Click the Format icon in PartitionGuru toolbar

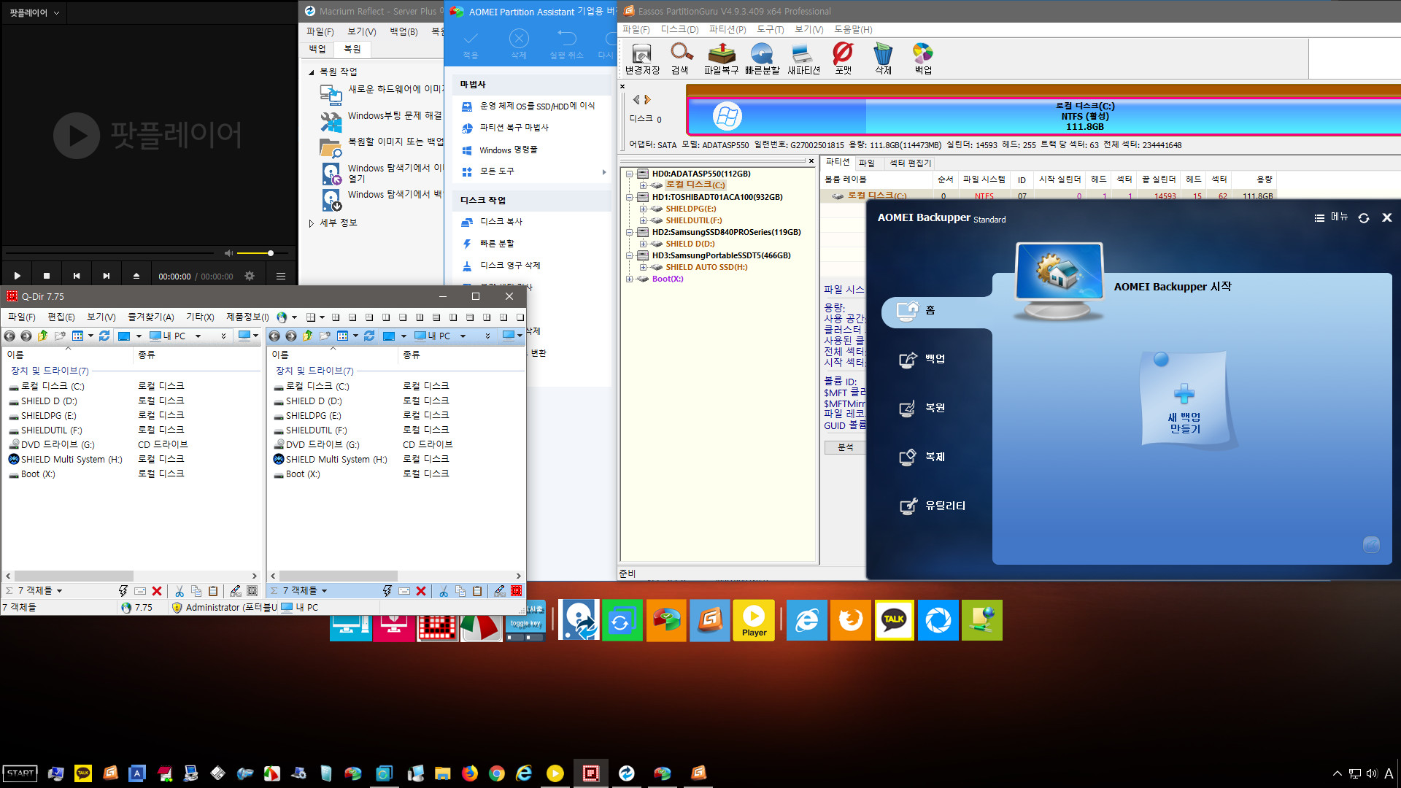coord(843,58)
